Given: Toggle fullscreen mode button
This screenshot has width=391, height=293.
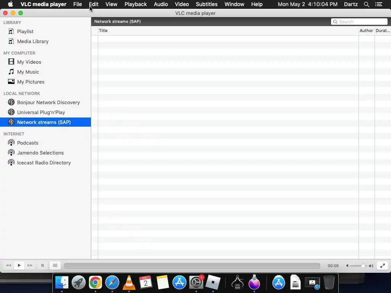Looking at the screenshot, I should [383, 266].
